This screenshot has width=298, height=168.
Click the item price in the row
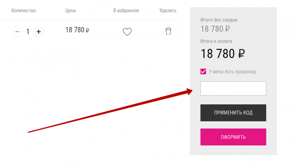[77, 30]
